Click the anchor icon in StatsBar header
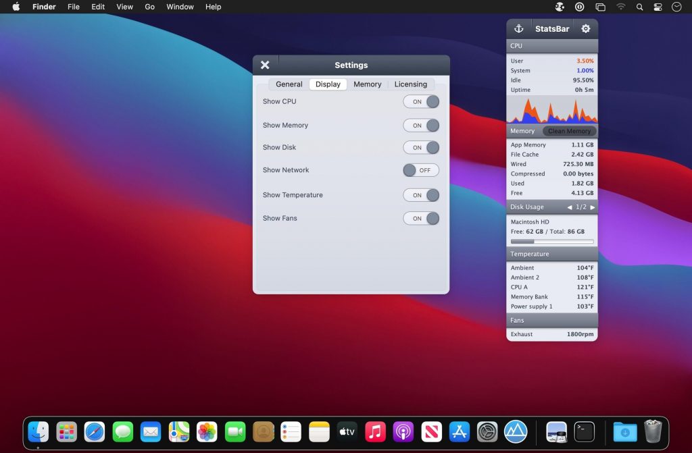 tap(519, 29)
